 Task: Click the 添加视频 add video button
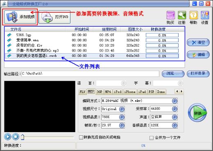tap(20, 17)
